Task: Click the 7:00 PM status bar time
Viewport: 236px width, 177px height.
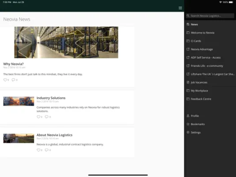Action: [x=7, y=2]
